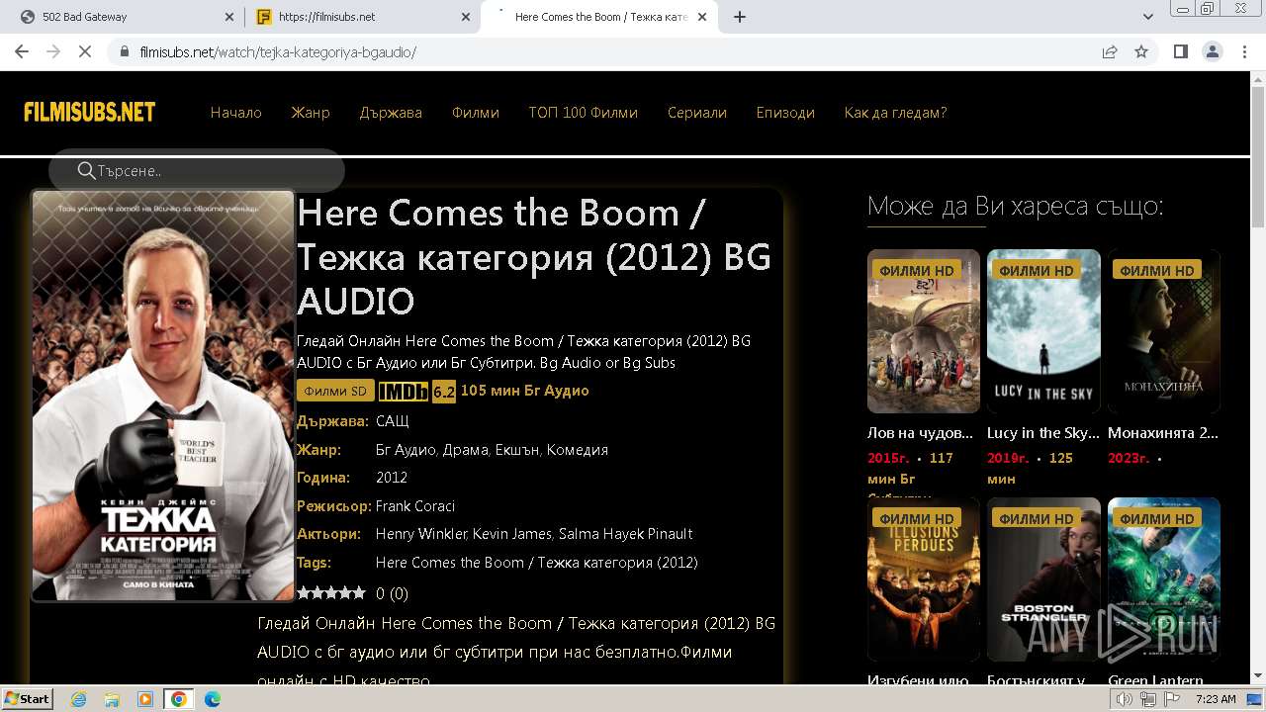
Task: Close the 502 Bad Gateway tab
Action: pos(228,17)
